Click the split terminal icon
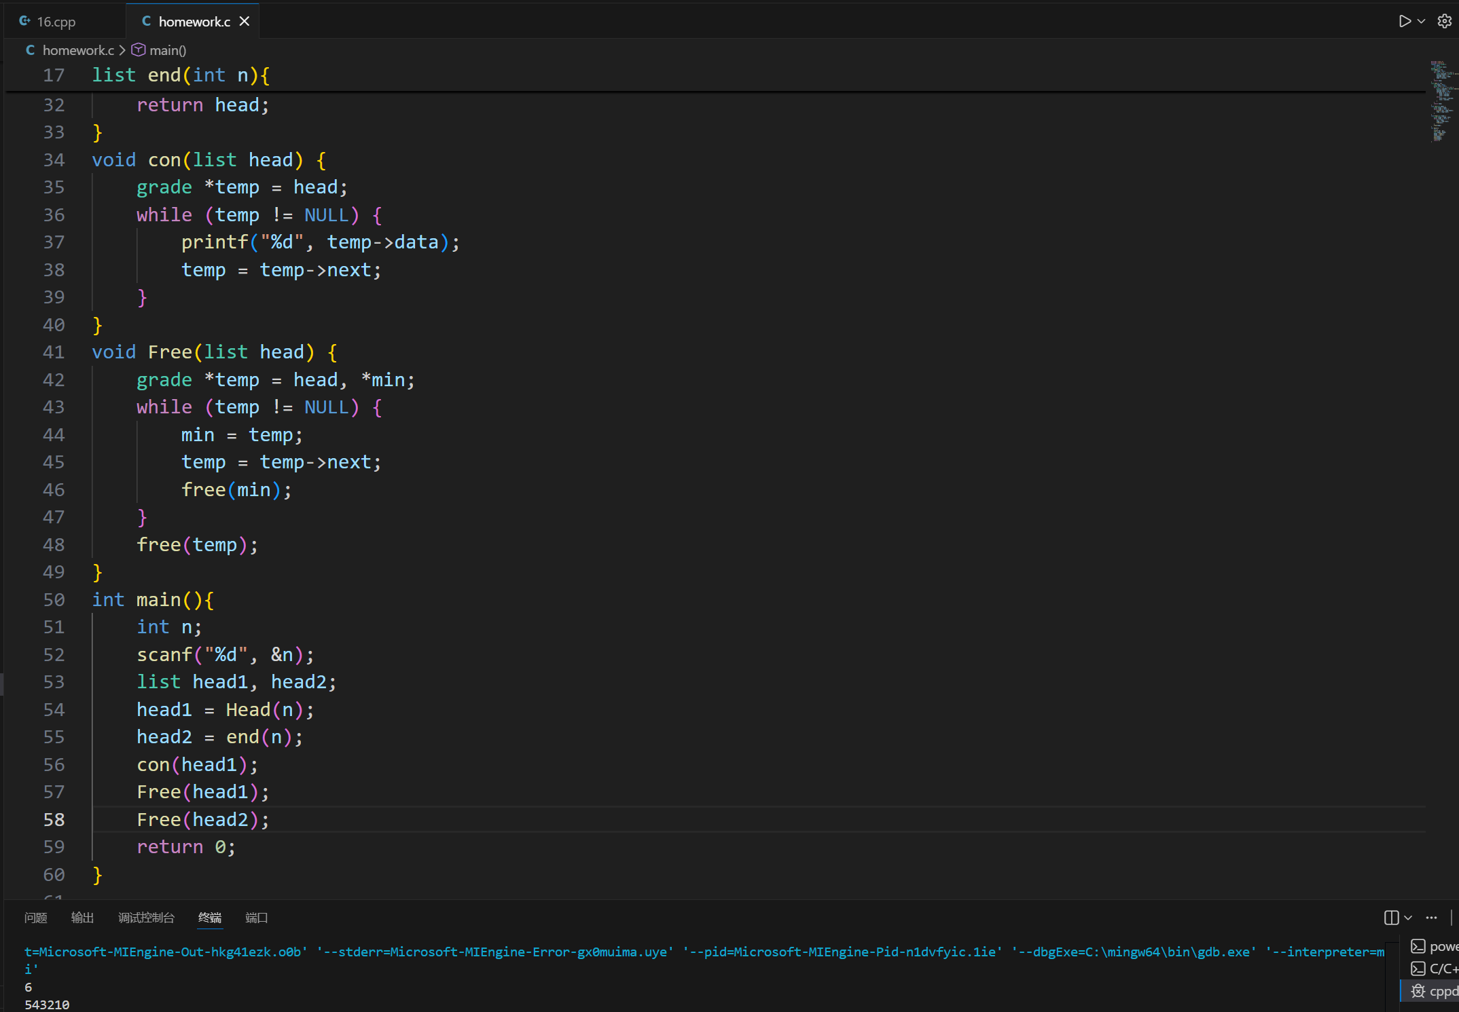 (x=1391, y=918)
